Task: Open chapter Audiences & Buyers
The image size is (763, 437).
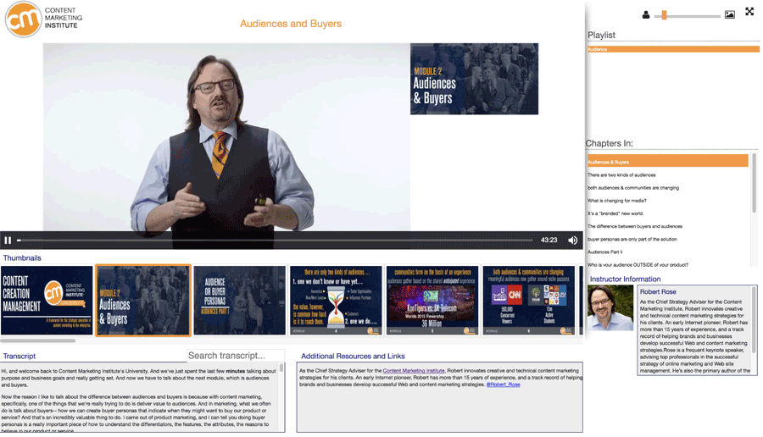Action: 667,162
